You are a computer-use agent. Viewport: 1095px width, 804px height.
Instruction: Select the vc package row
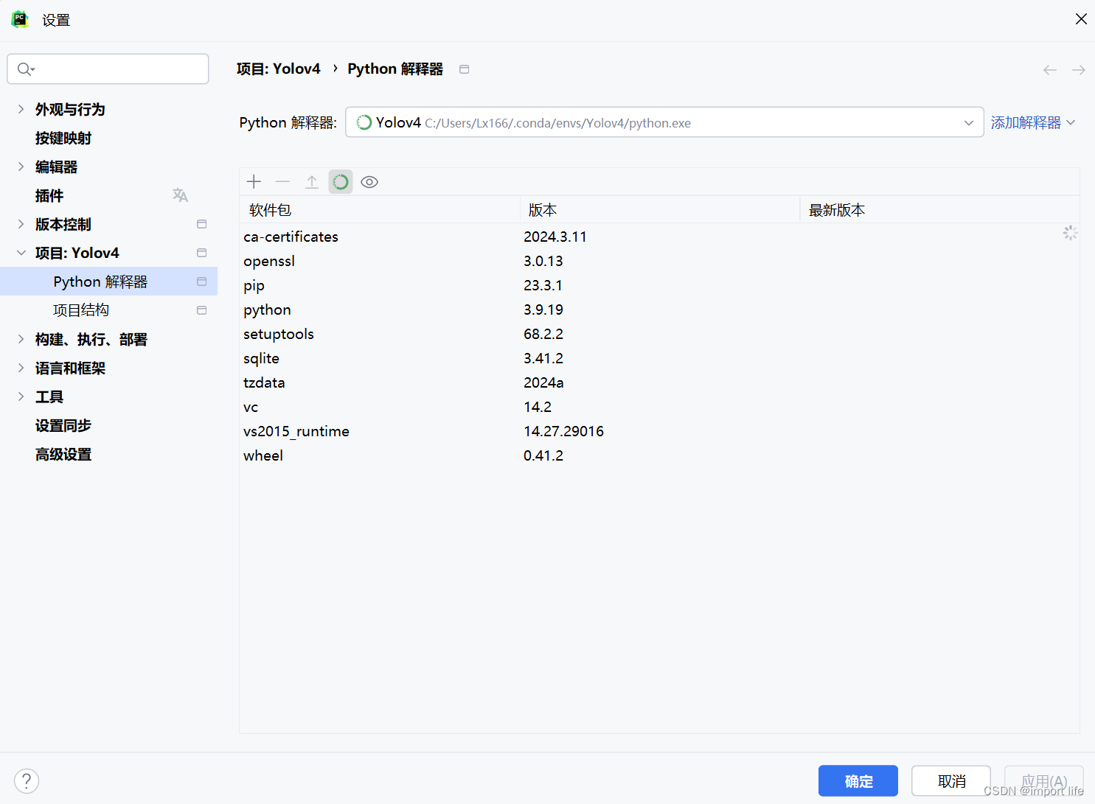tap(659, 407)
